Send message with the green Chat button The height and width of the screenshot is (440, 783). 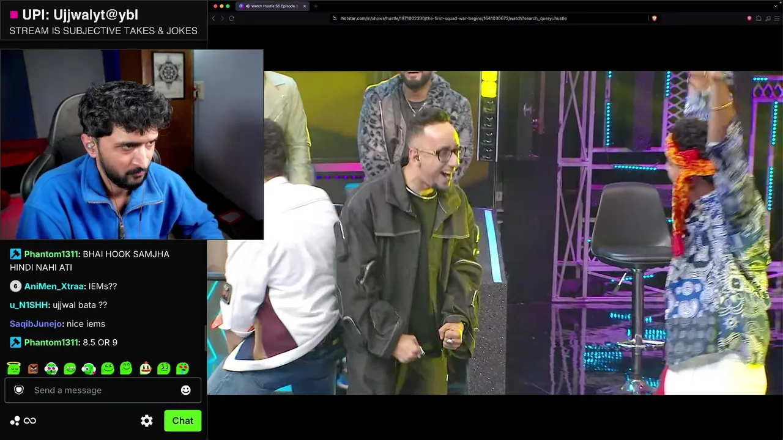tap(182, 420)
